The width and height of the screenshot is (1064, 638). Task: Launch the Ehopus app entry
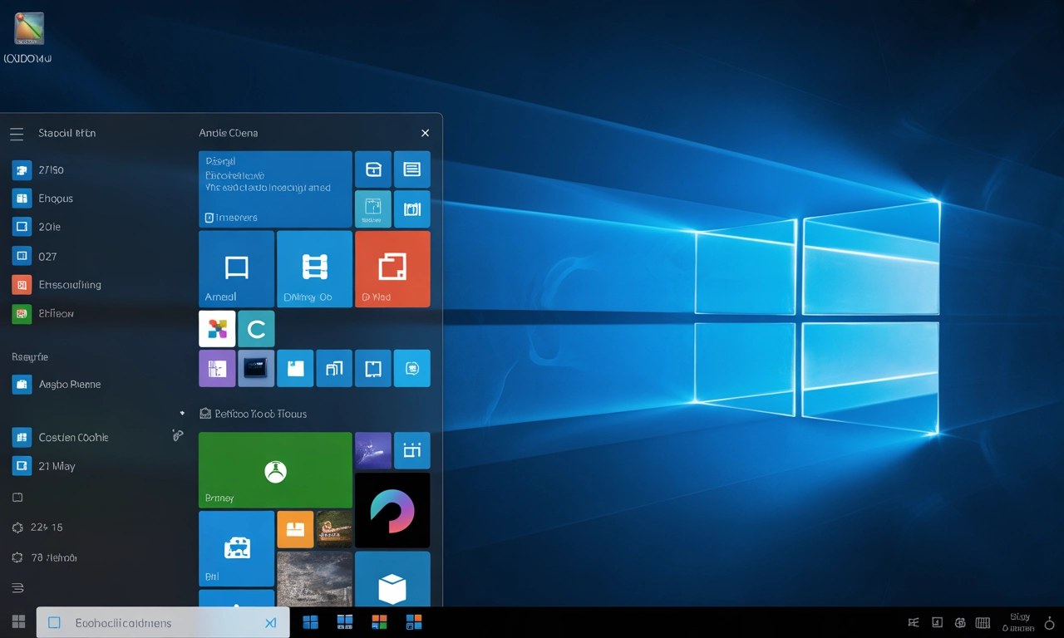click(43, 199)
